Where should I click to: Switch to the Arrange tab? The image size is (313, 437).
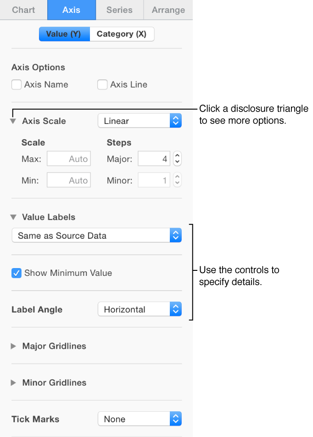(x=168, y=10)
